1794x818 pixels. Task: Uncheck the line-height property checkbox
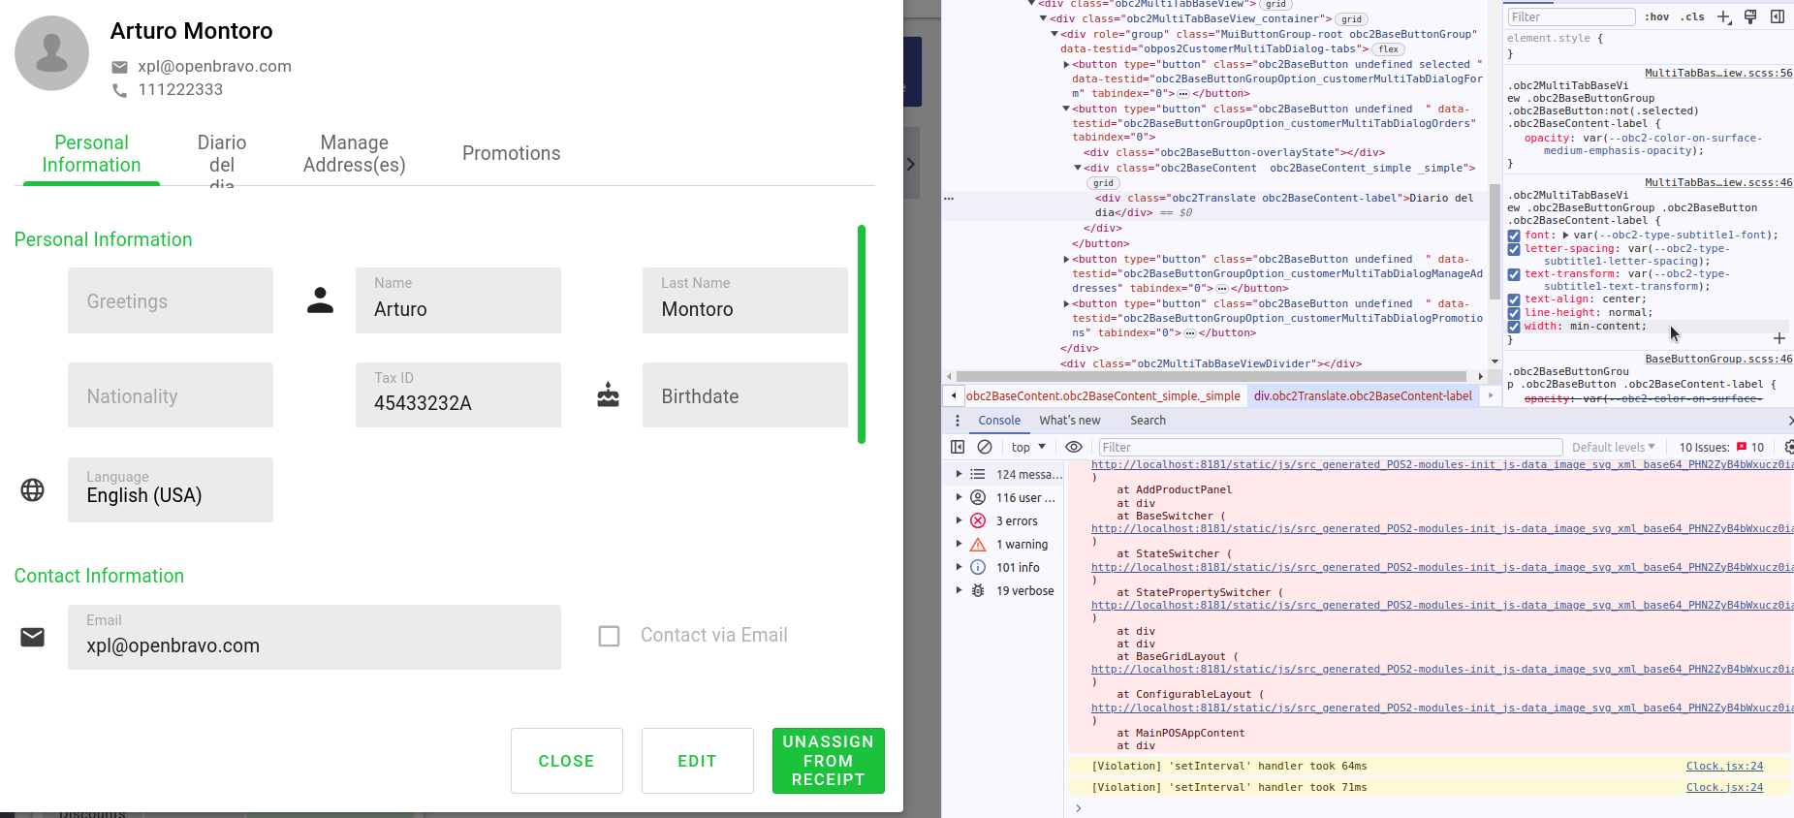pyautogui.click(x=1514, y=313)
